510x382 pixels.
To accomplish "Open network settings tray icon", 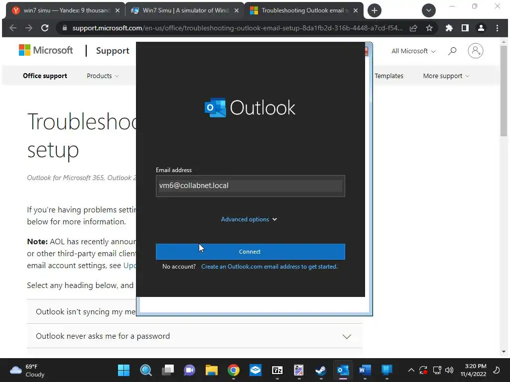I will point(437,370).
